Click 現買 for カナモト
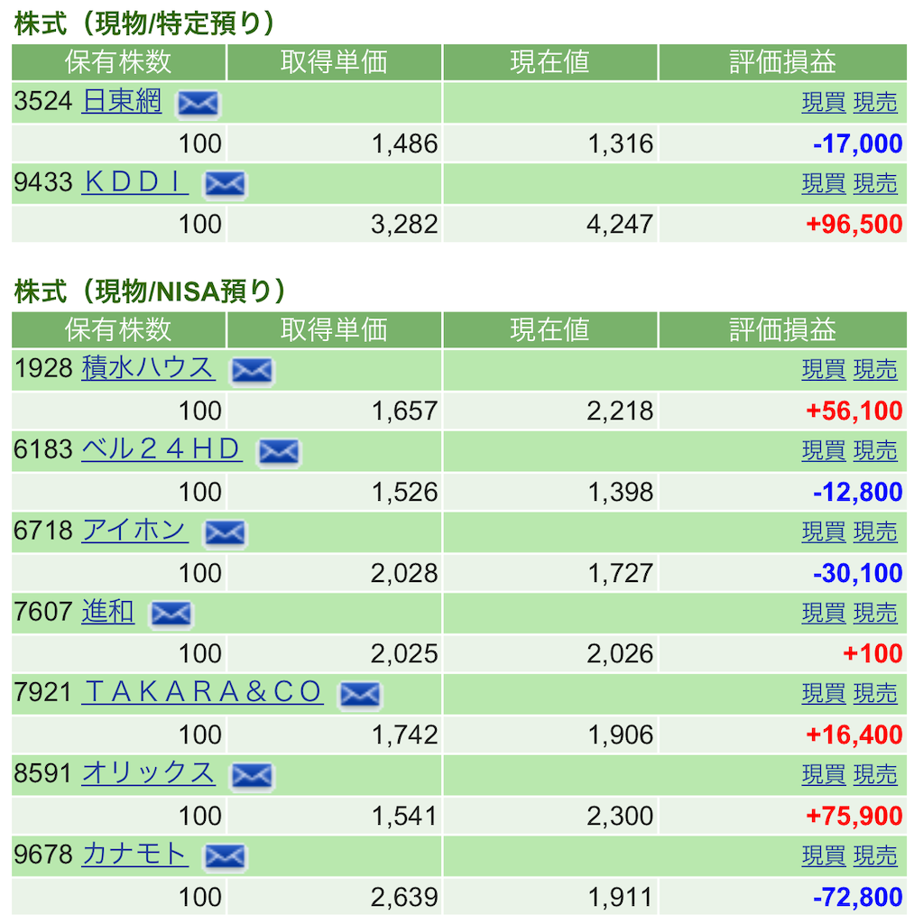This screenshot has height=924, width=914. (824, 856)
